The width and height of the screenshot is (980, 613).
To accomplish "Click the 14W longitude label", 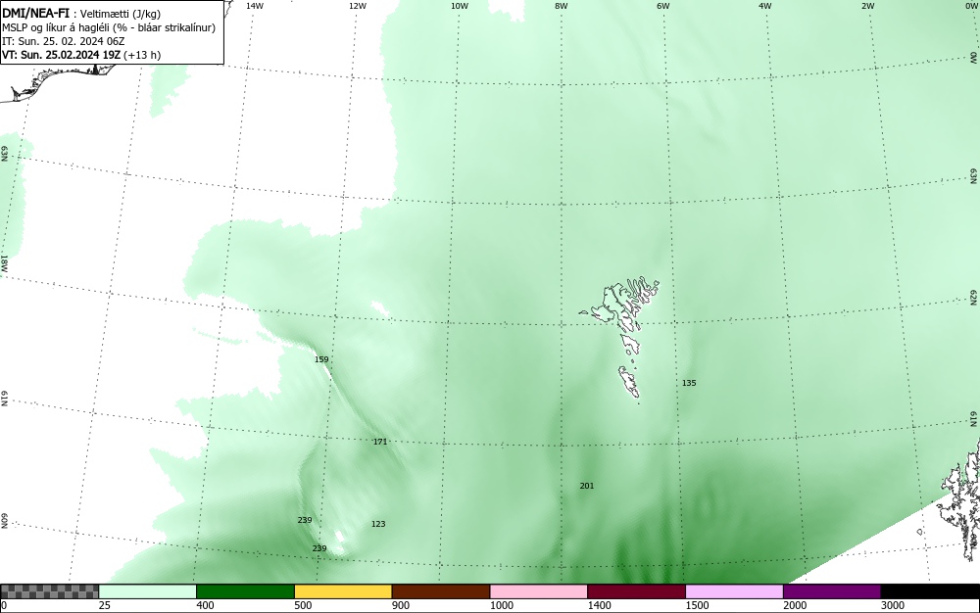I will tap(254, 6).
